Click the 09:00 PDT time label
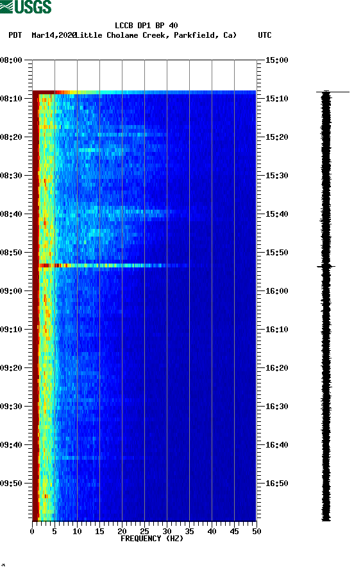The height and width of the screenshot is (572, 354). (x=11, y=291)
